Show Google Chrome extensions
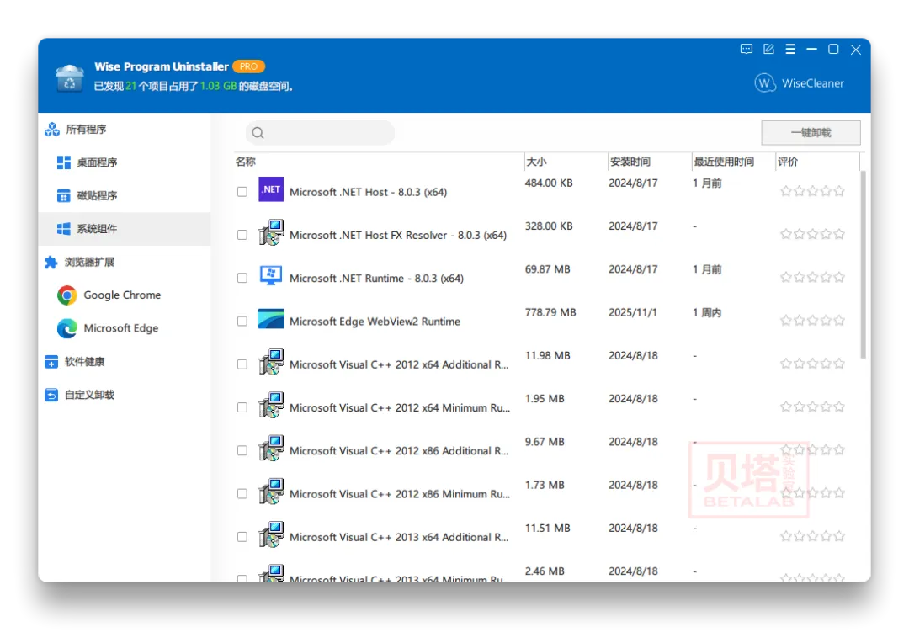This screenshot has height=643, width=909. pos(122,295)
